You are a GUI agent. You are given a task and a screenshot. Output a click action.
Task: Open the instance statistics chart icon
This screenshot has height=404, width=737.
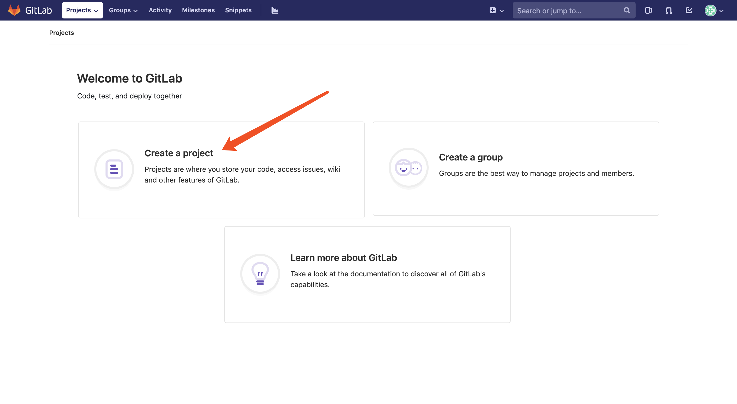click(x=275, y=11)
